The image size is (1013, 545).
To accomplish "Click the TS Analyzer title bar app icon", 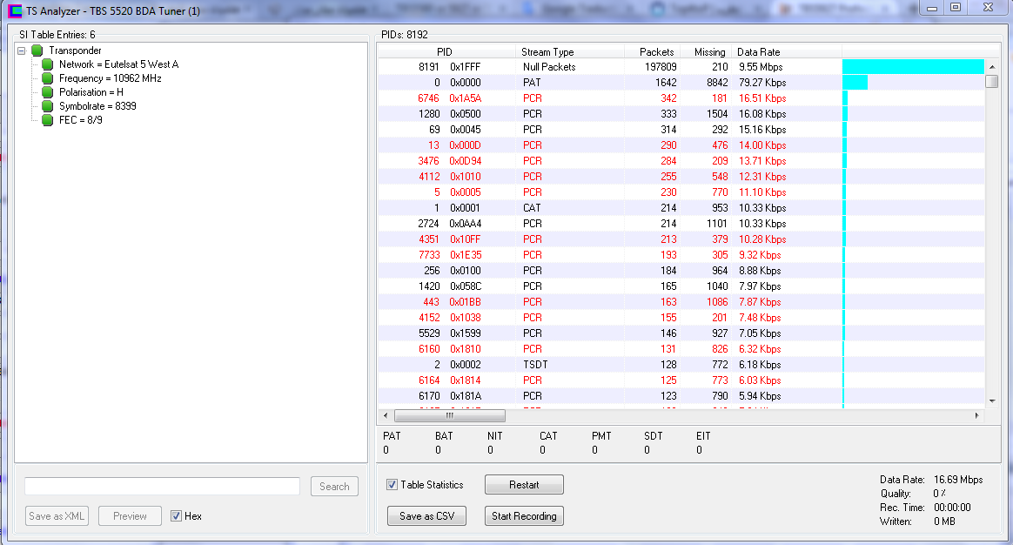I will (15, 10).
